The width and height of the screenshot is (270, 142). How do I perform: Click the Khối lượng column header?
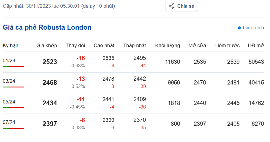click(168, 45)
